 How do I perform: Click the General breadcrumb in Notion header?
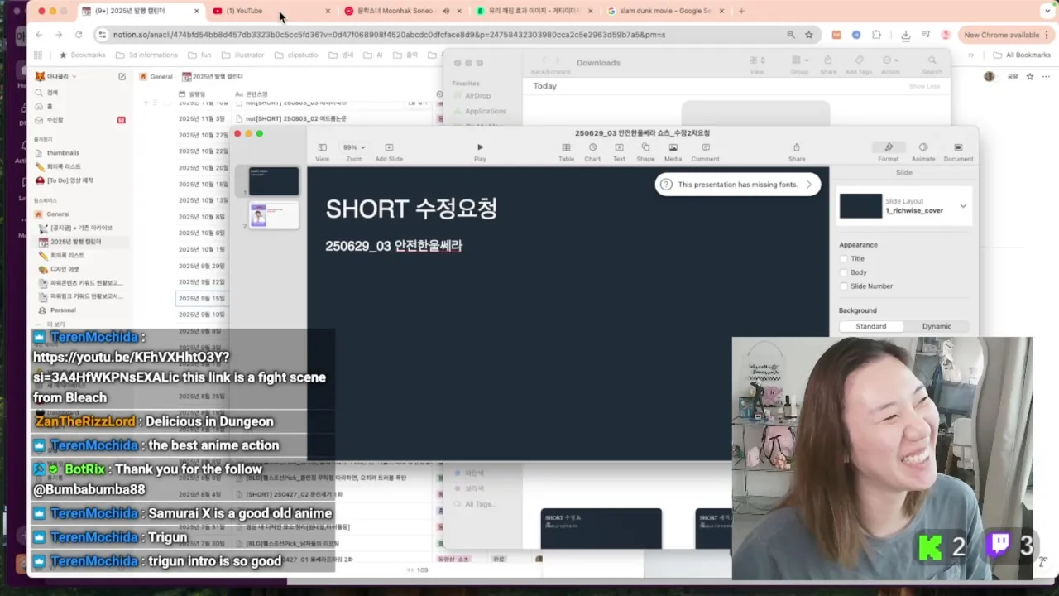[156, 76]
